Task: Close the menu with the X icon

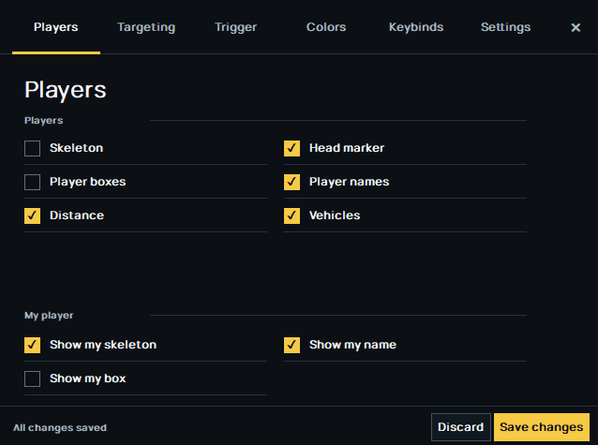Action: [576, 27]
